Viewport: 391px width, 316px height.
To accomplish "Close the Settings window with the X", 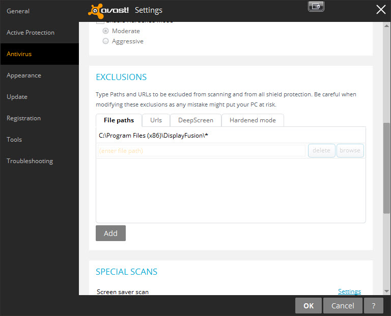I will [x=380, y=9].
